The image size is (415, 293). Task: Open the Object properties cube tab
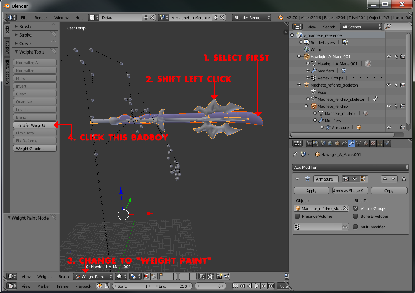pos(337,143)
